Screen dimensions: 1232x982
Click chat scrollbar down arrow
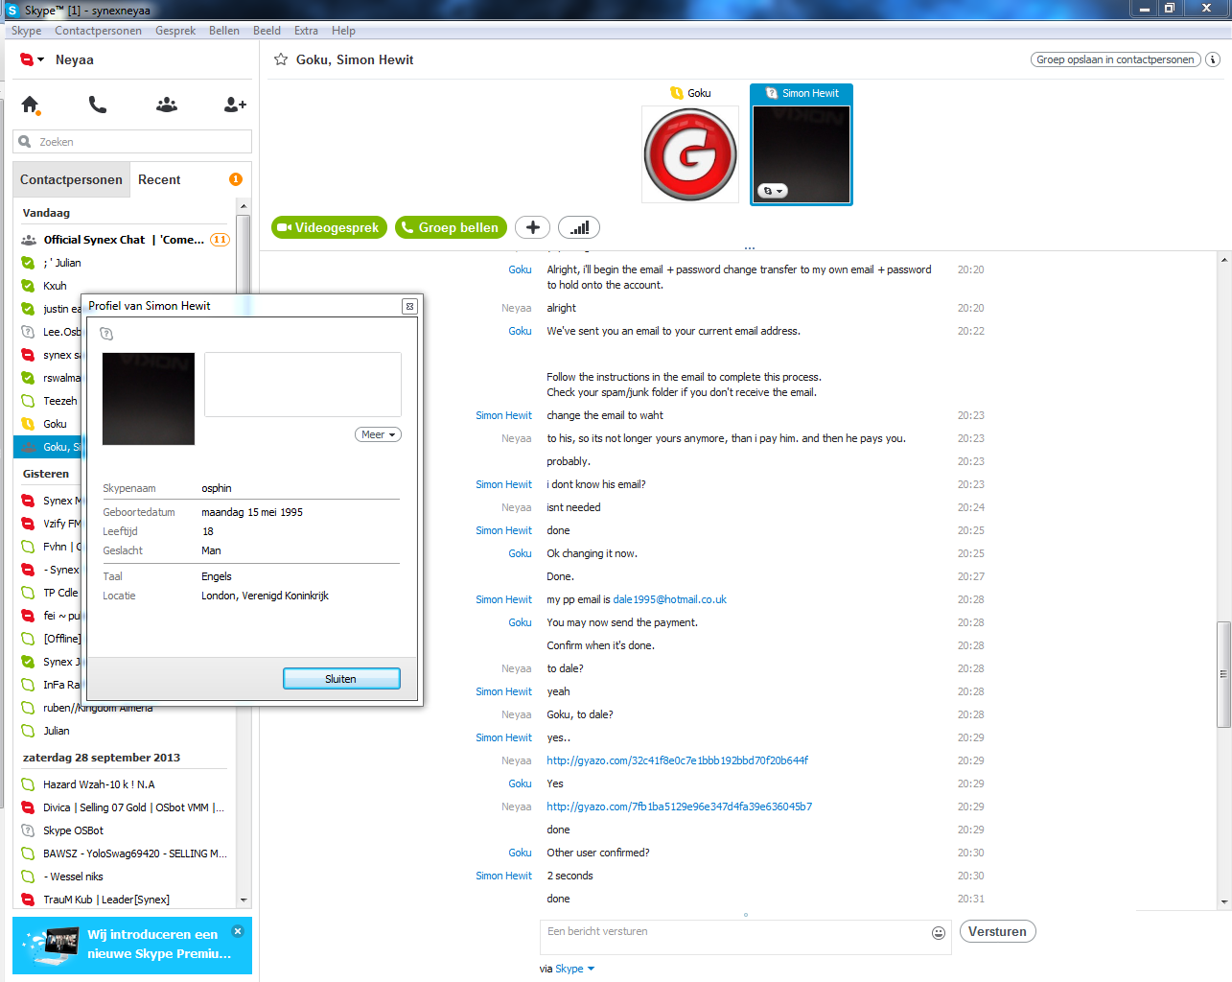pos(1224,901)
